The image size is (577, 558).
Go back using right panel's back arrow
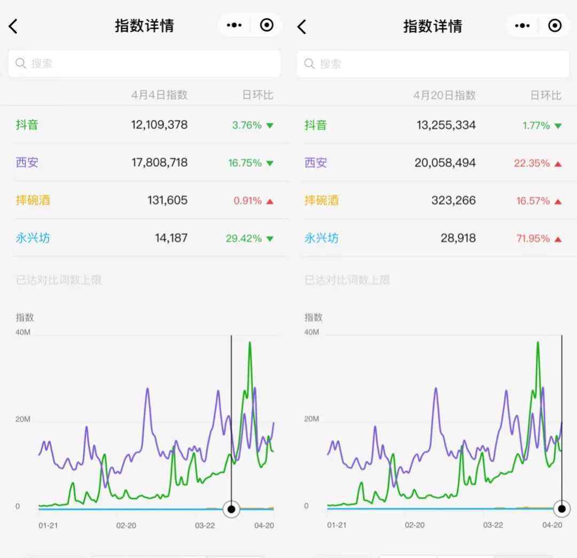click(x=302, y=27)
